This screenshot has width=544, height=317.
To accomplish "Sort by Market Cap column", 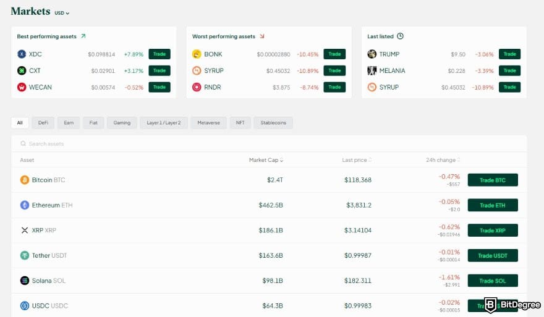I will 266,160.
